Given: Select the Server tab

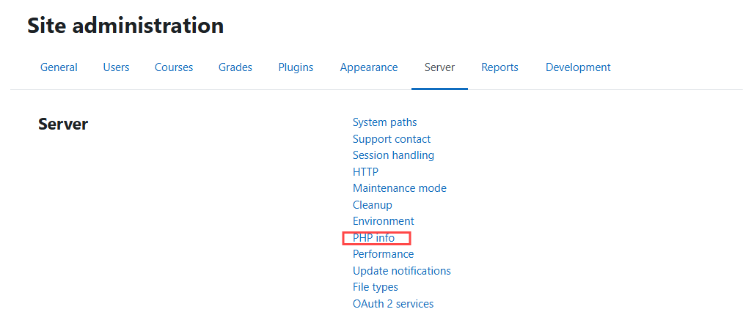Looking at the screenshot, I should click(440, 67).
